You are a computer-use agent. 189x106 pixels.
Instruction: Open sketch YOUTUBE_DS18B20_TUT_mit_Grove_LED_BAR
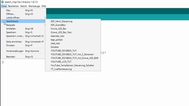tap(73, 58)
